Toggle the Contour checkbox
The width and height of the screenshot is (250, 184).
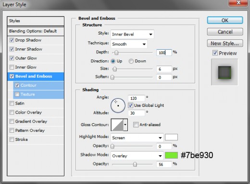click(17, 85)
